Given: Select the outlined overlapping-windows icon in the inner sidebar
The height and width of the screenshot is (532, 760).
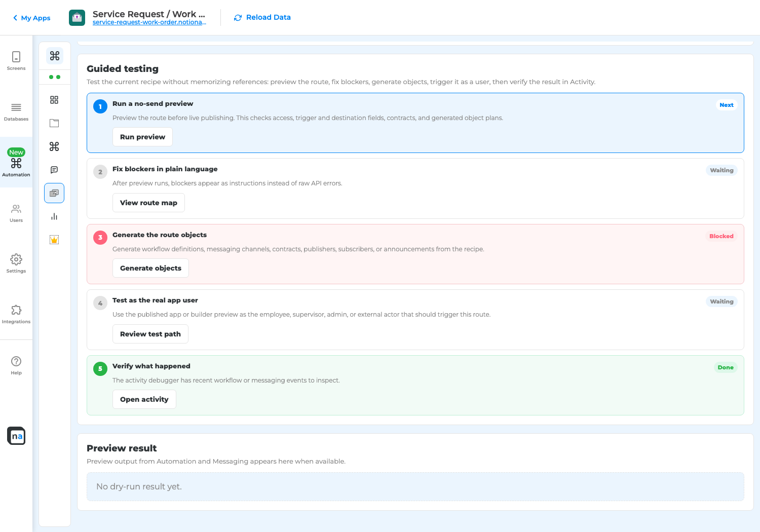Looking at the screenshot, I should click(x=54, y=193).
